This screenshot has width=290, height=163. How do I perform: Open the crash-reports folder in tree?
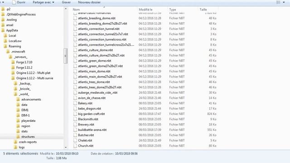(x=28, y=142)
